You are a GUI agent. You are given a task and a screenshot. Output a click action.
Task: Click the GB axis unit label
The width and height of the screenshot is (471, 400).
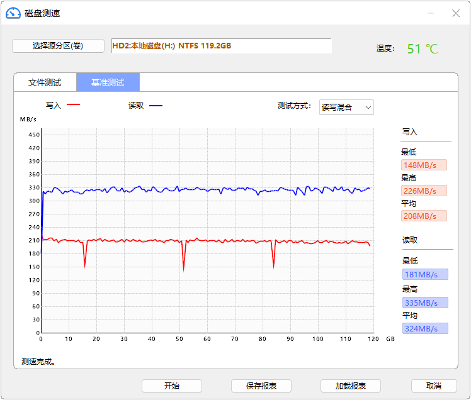click(x=390, y=339)
